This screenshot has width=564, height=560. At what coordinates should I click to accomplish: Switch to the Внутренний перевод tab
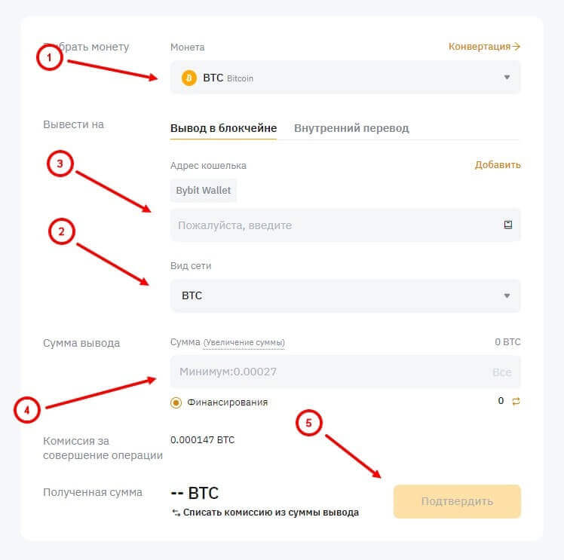tap(351, 128)
